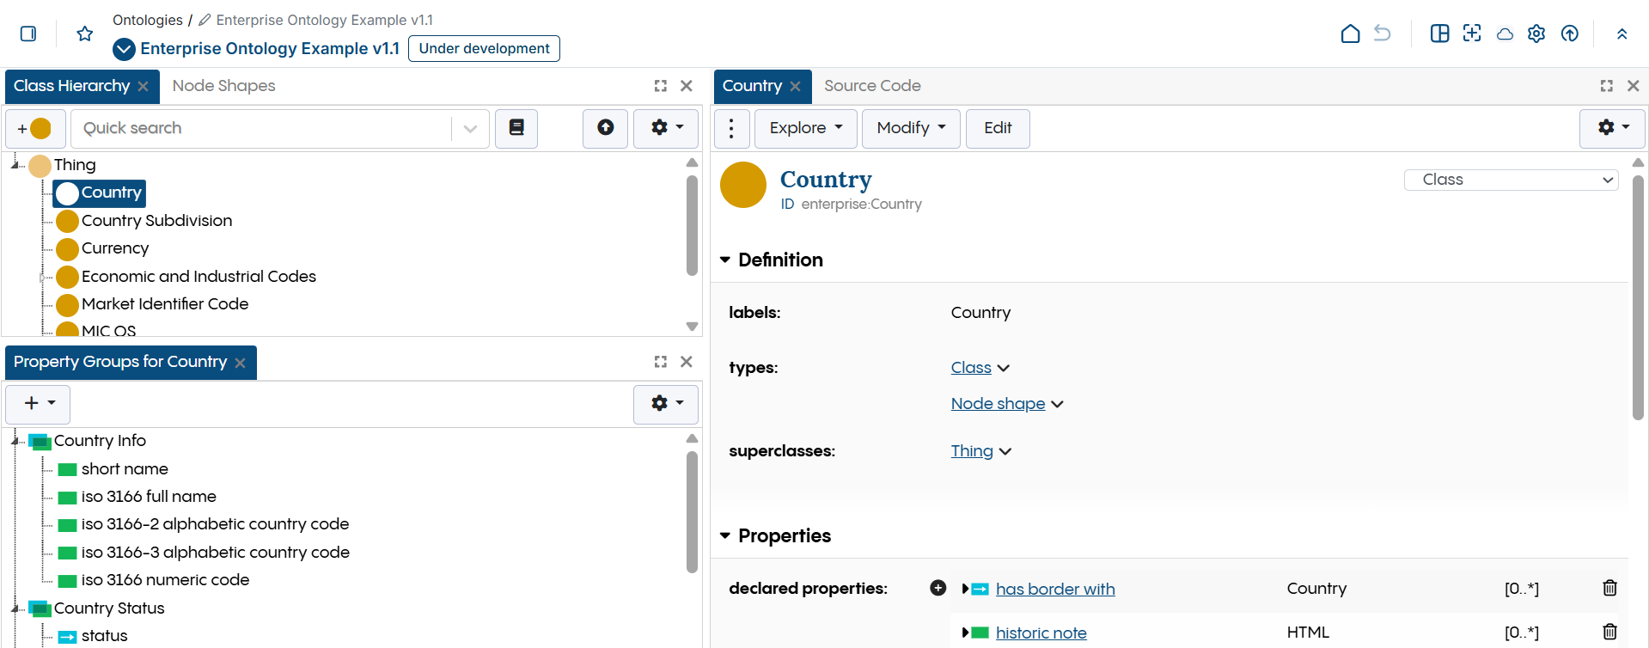
Task: Open the plus dropdown in Property Groups
Action: [38, 403]
